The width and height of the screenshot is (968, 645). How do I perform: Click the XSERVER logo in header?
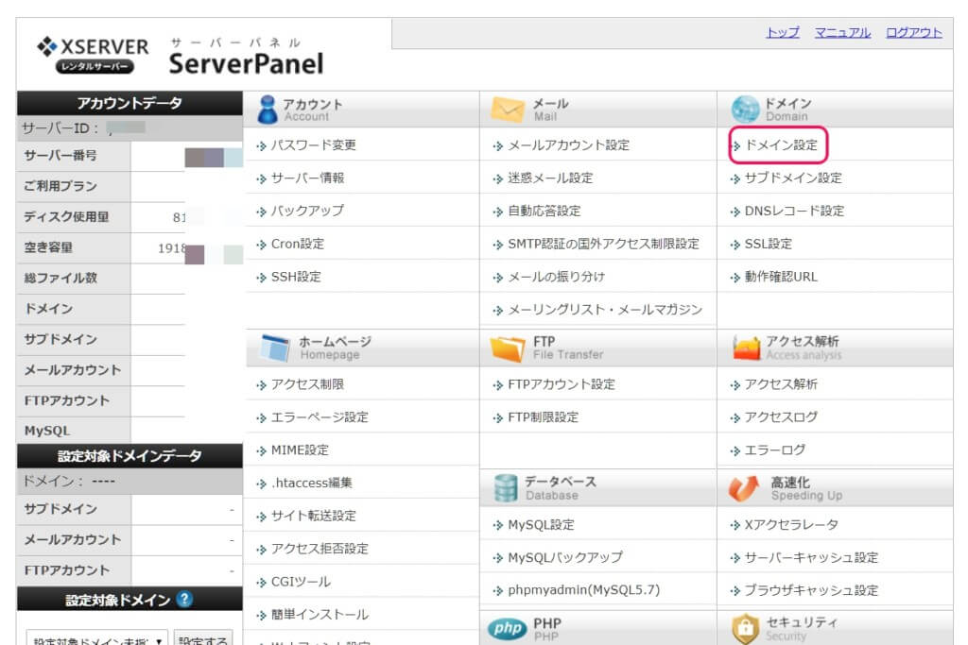click(x=93, y=56)
